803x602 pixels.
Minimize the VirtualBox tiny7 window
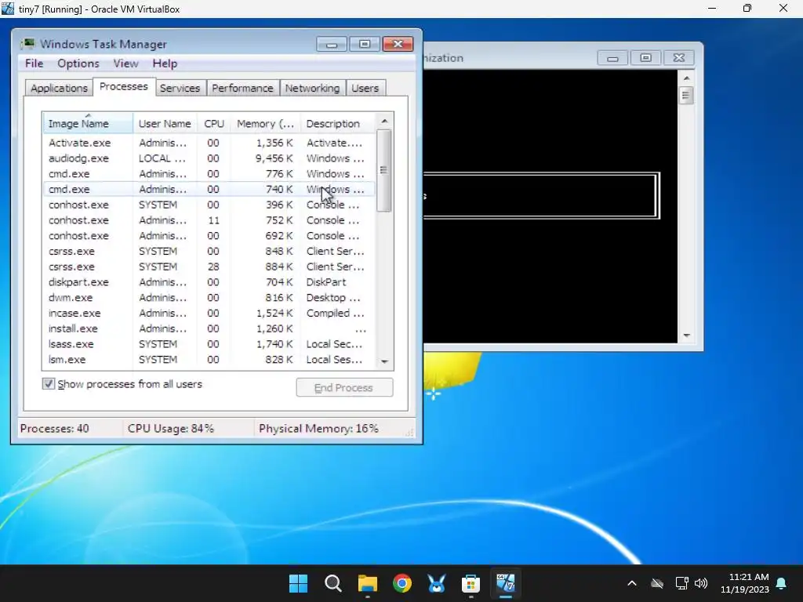(712, 9)
